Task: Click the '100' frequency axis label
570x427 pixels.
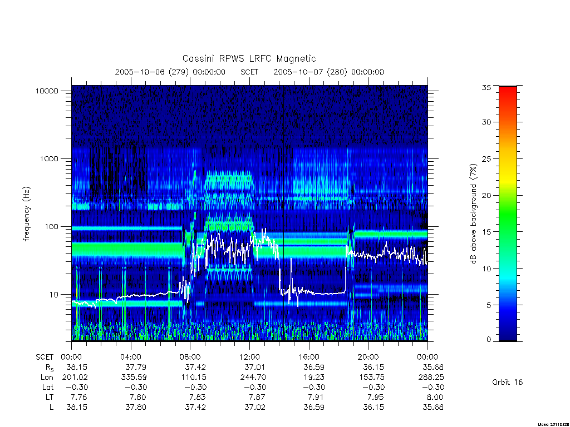Action: (x=51, y=227)
